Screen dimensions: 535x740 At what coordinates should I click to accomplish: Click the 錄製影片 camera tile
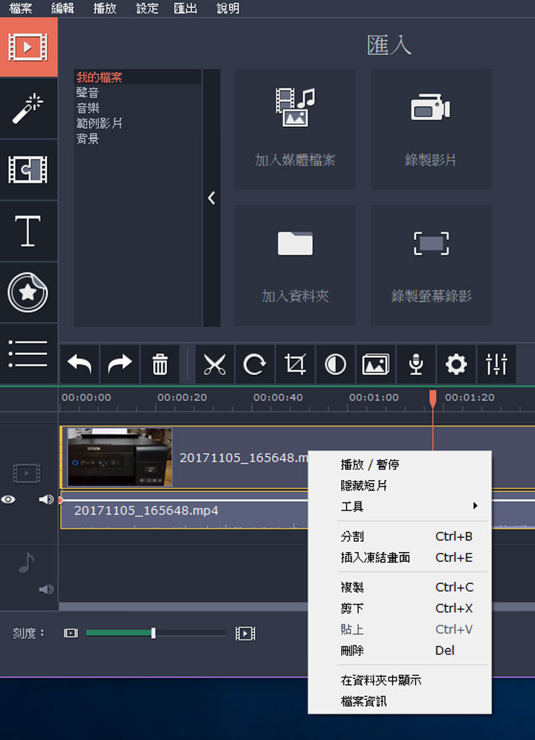(x=431, y=129)
